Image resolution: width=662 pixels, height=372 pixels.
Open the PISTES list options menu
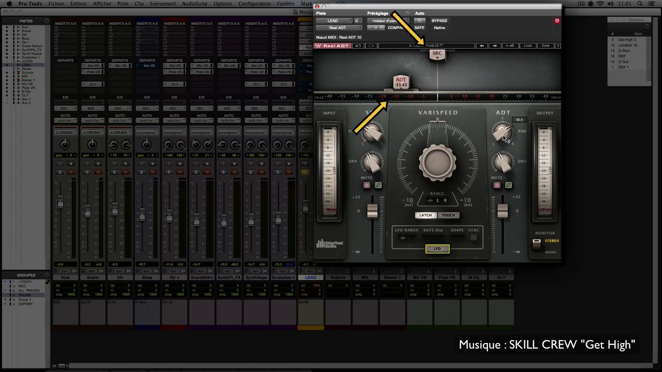coord(47,21)
